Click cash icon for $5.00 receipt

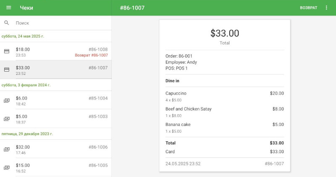7,119
